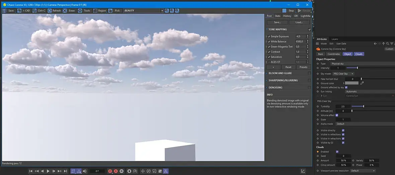Screen dimensions: 395x175
Task: Uncheck White Balance operator
Action: [269, 41]
